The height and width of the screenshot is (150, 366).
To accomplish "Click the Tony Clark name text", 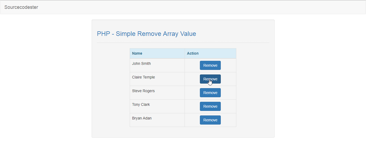I will (141, 104).
